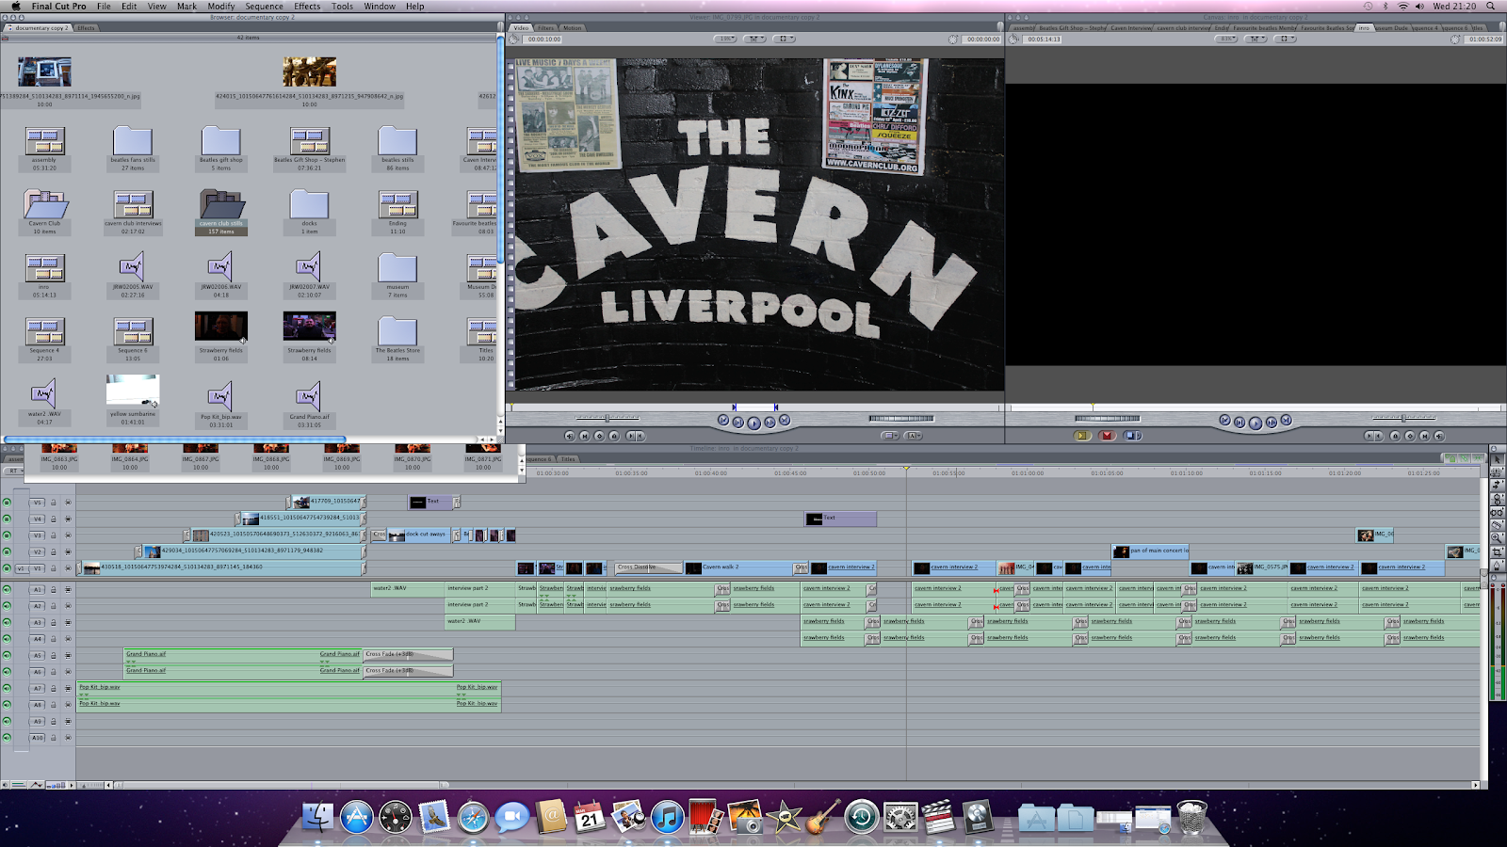Set destination on the A2 track button

click(39, 606)
